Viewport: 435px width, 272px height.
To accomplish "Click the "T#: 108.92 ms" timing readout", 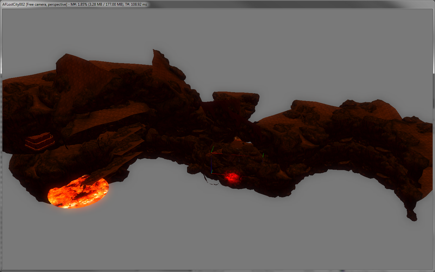I will click(136, 4).
